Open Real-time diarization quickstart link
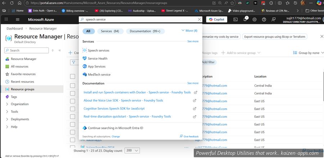Image resolution: width=324 pixels, height=158 pixels. click(127, 117)
